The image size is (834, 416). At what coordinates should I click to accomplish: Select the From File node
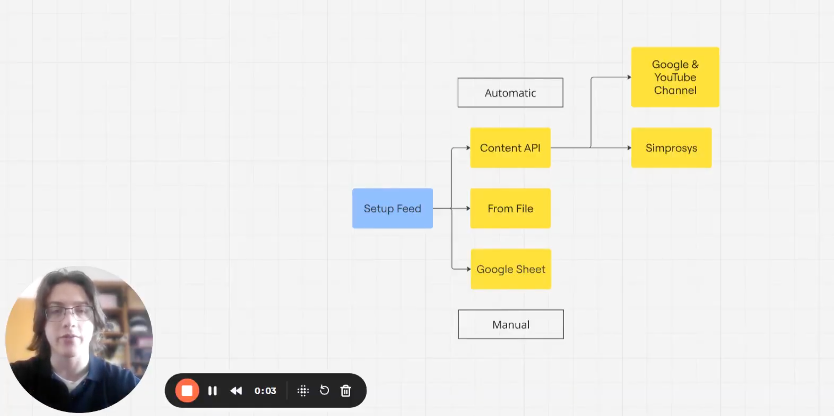[x=510, y=208]
